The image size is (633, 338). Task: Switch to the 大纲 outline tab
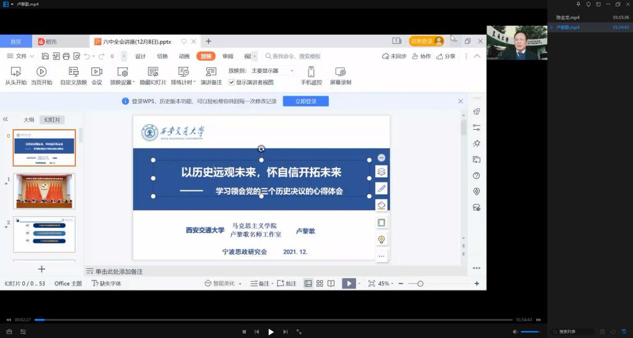point(28,120)
